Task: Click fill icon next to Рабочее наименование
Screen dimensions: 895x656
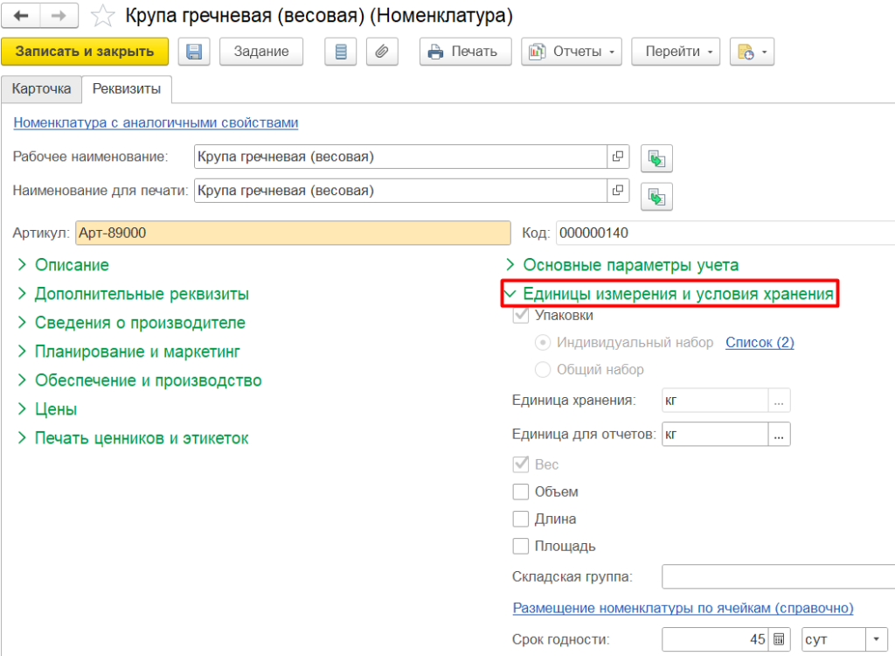Action: [656, 158]
